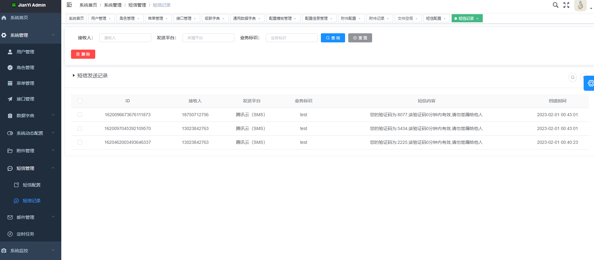Open the dropdown caret beside avatar
594x260 pixels.
coord(591,8)
